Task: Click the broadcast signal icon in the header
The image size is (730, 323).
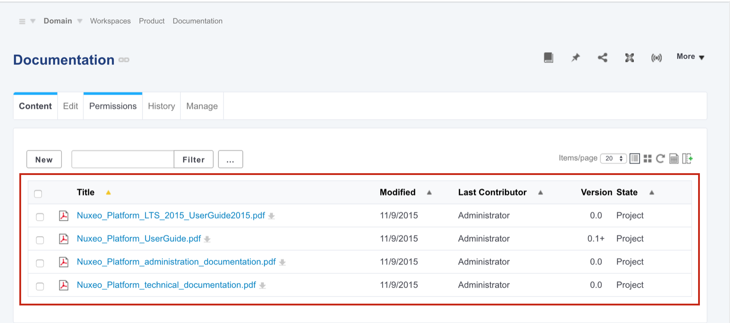Action: [656, 58]
